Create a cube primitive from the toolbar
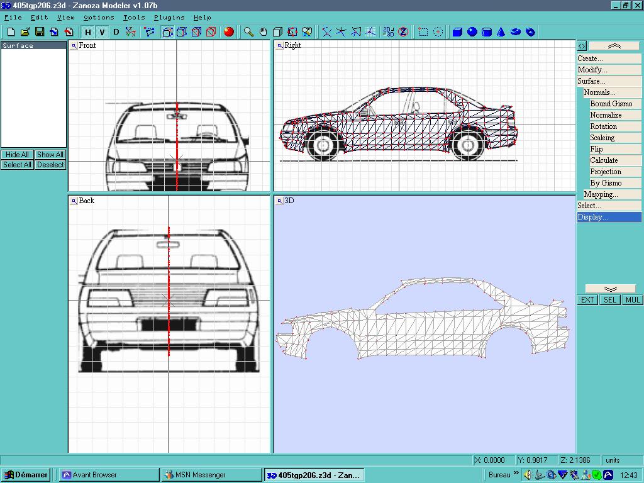The width and height of the screenshot is (644, 483). 457,32
